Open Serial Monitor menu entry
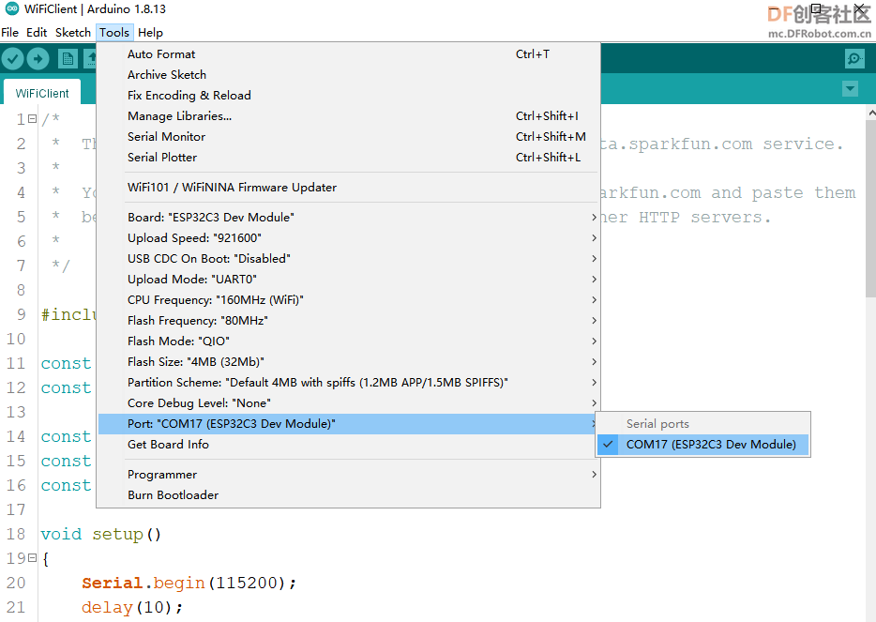876x622 pixels. (x=348, y=137)
